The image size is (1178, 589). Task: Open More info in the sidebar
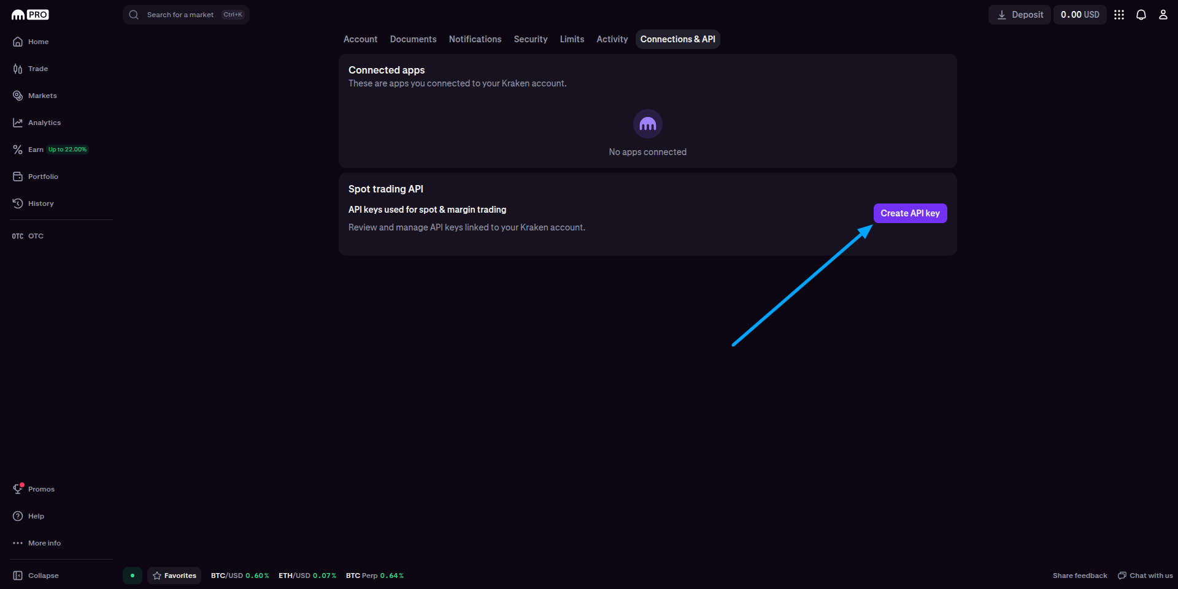point(37,543)
